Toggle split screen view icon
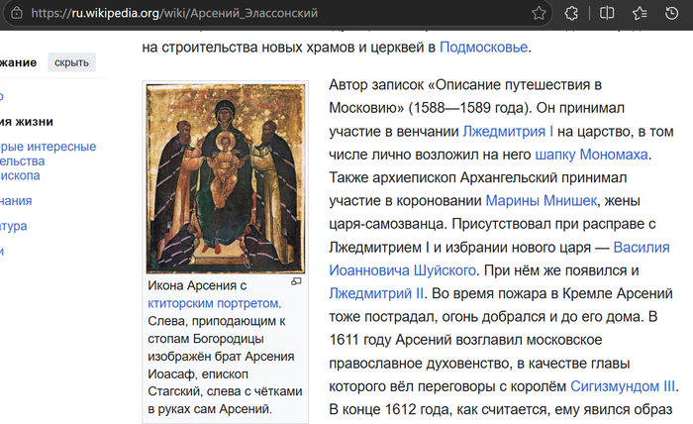693x424 pixels. [607, 13]
